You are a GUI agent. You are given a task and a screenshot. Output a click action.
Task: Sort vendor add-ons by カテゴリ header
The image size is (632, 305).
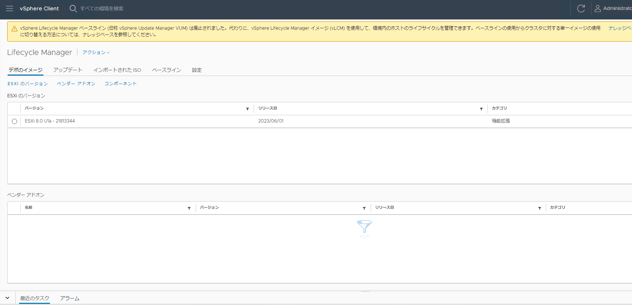coord(558,208)
